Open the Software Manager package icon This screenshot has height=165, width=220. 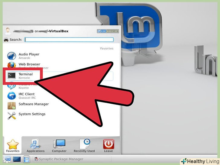tap(11, 106)
